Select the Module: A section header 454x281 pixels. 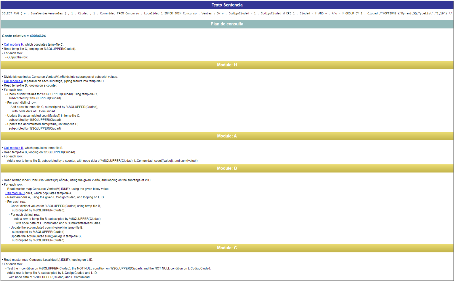coord(227,136)
